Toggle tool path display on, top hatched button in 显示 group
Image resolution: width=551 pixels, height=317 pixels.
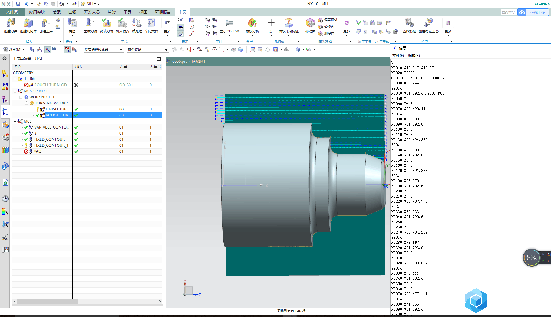pyautogui.click(x=181, y=27)
